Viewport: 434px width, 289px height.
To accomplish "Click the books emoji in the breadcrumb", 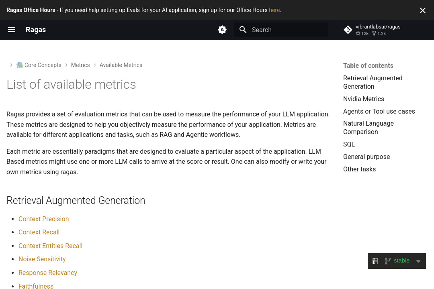I will pyautogui.click(x=20, y=65).
